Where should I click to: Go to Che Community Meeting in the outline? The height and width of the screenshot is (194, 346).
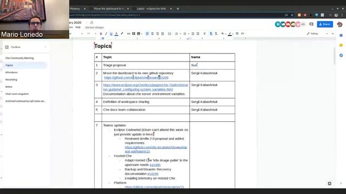19,58
